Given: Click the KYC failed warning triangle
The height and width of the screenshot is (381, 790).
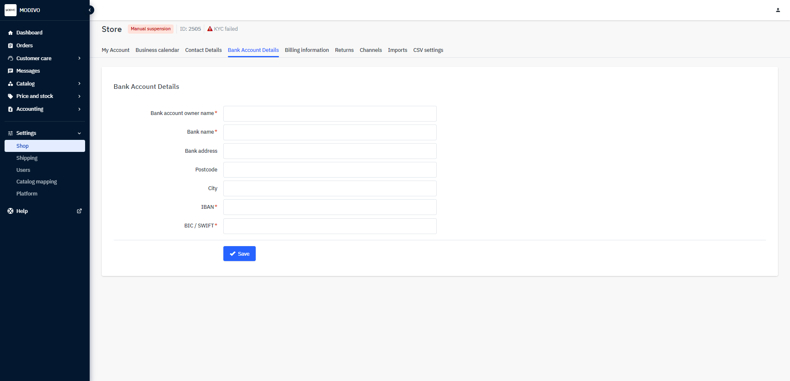Looking at the screenshot, I should click(x=210, y=29).
